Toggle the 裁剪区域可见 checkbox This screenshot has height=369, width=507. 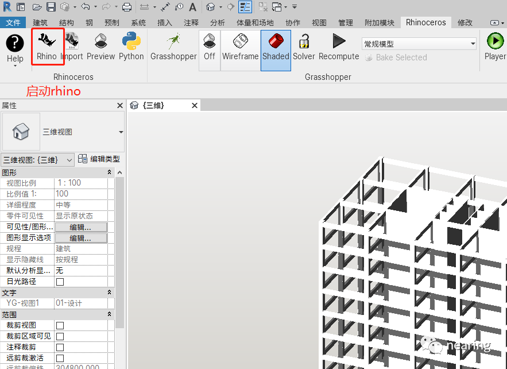pos(60,336)
